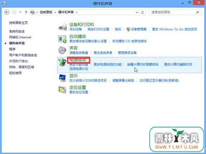Image resolution: width=206 pixels, height=154 pixels.
Task: Click 选择电源计划 link
Action: (x=79, y=69)
